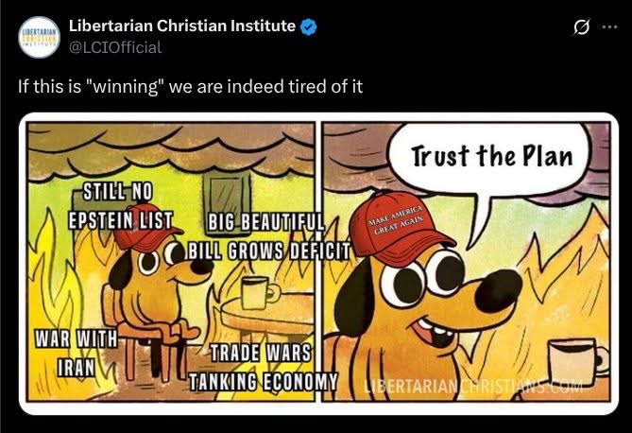
Task: Click the "War With Iran" caption
Action: pos(76,353)
